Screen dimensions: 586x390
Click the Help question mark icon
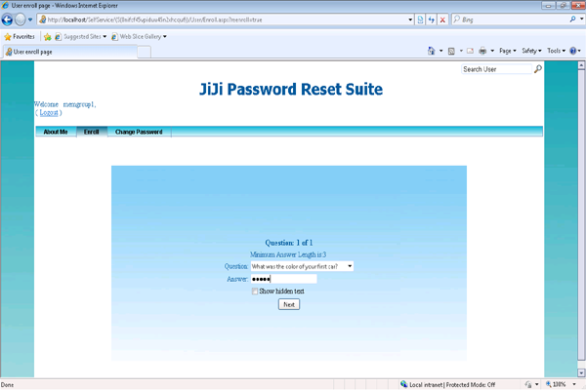pyautogui.click(x=573, y=51)
